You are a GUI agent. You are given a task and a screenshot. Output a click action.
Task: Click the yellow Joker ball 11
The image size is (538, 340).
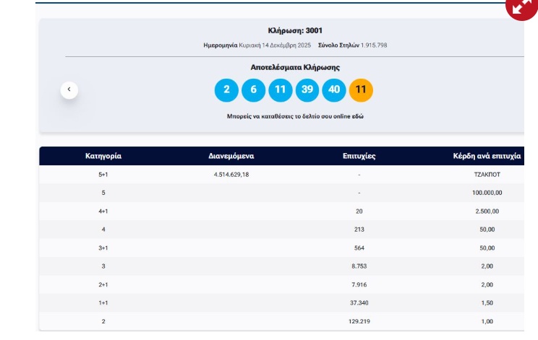361,90
